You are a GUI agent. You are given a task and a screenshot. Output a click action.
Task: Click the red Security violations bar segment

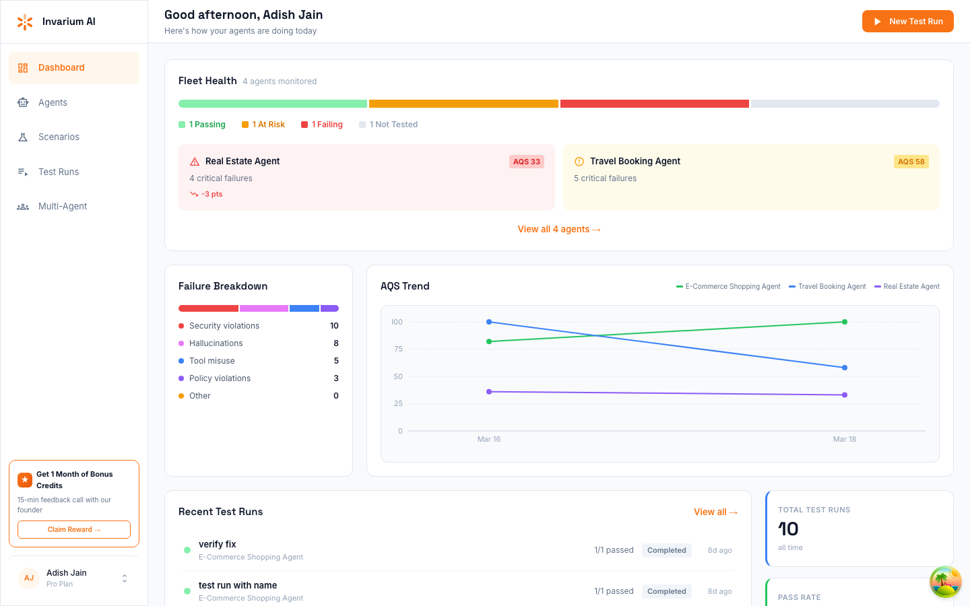pos(208,308)
